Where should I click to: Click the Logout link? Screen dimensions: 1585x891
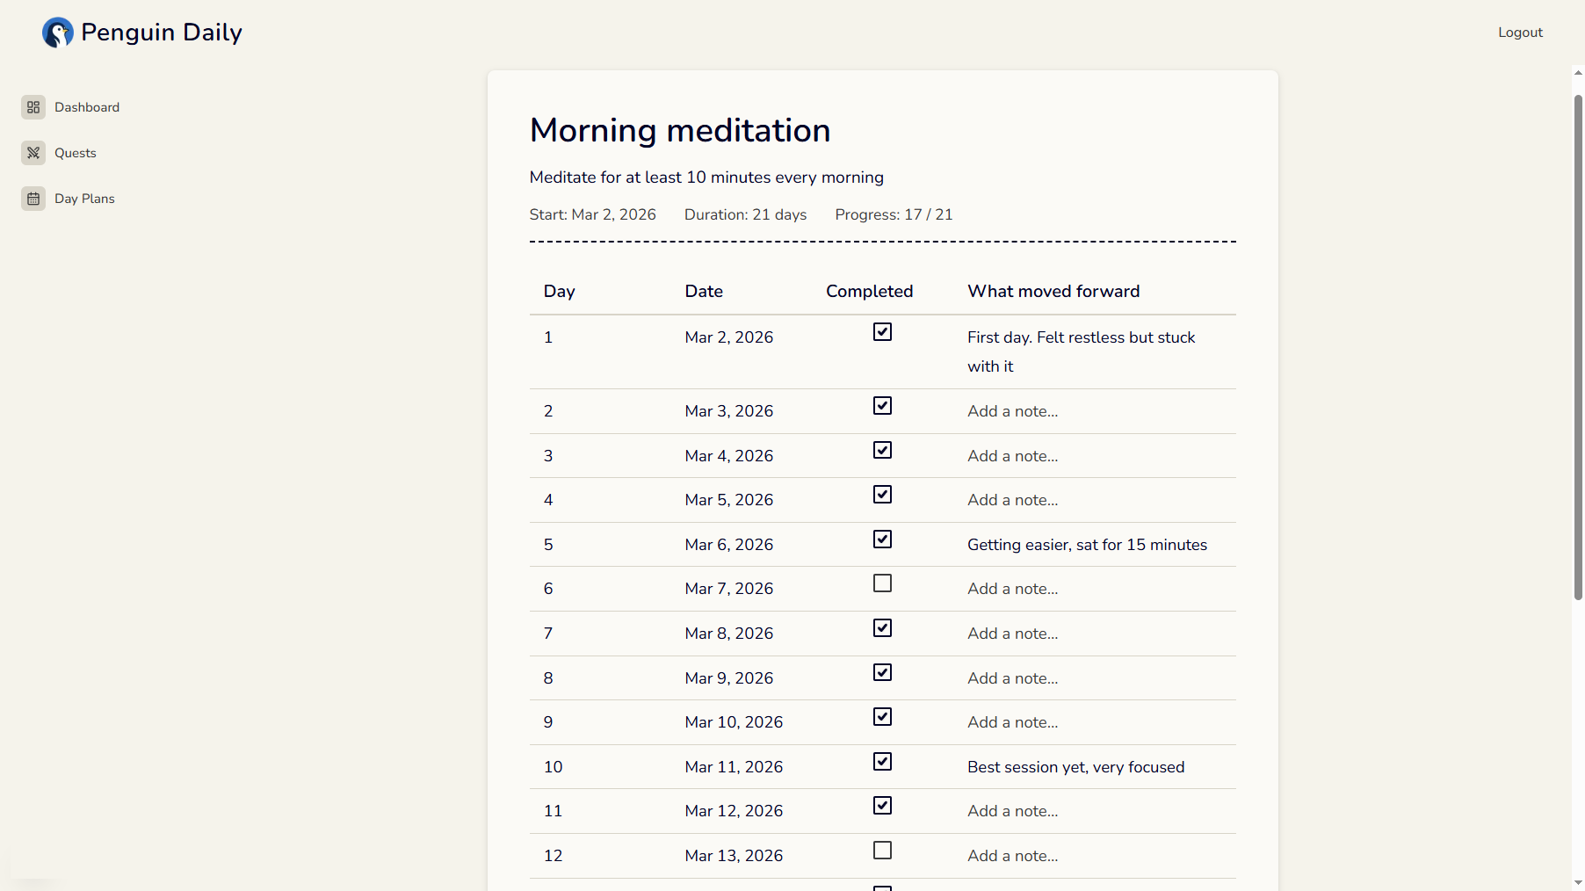(x=1520, y=33)
